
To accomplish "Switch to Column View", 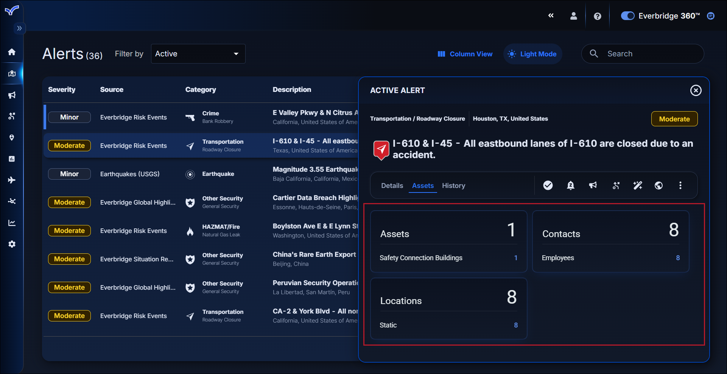I will coord(465,54).
